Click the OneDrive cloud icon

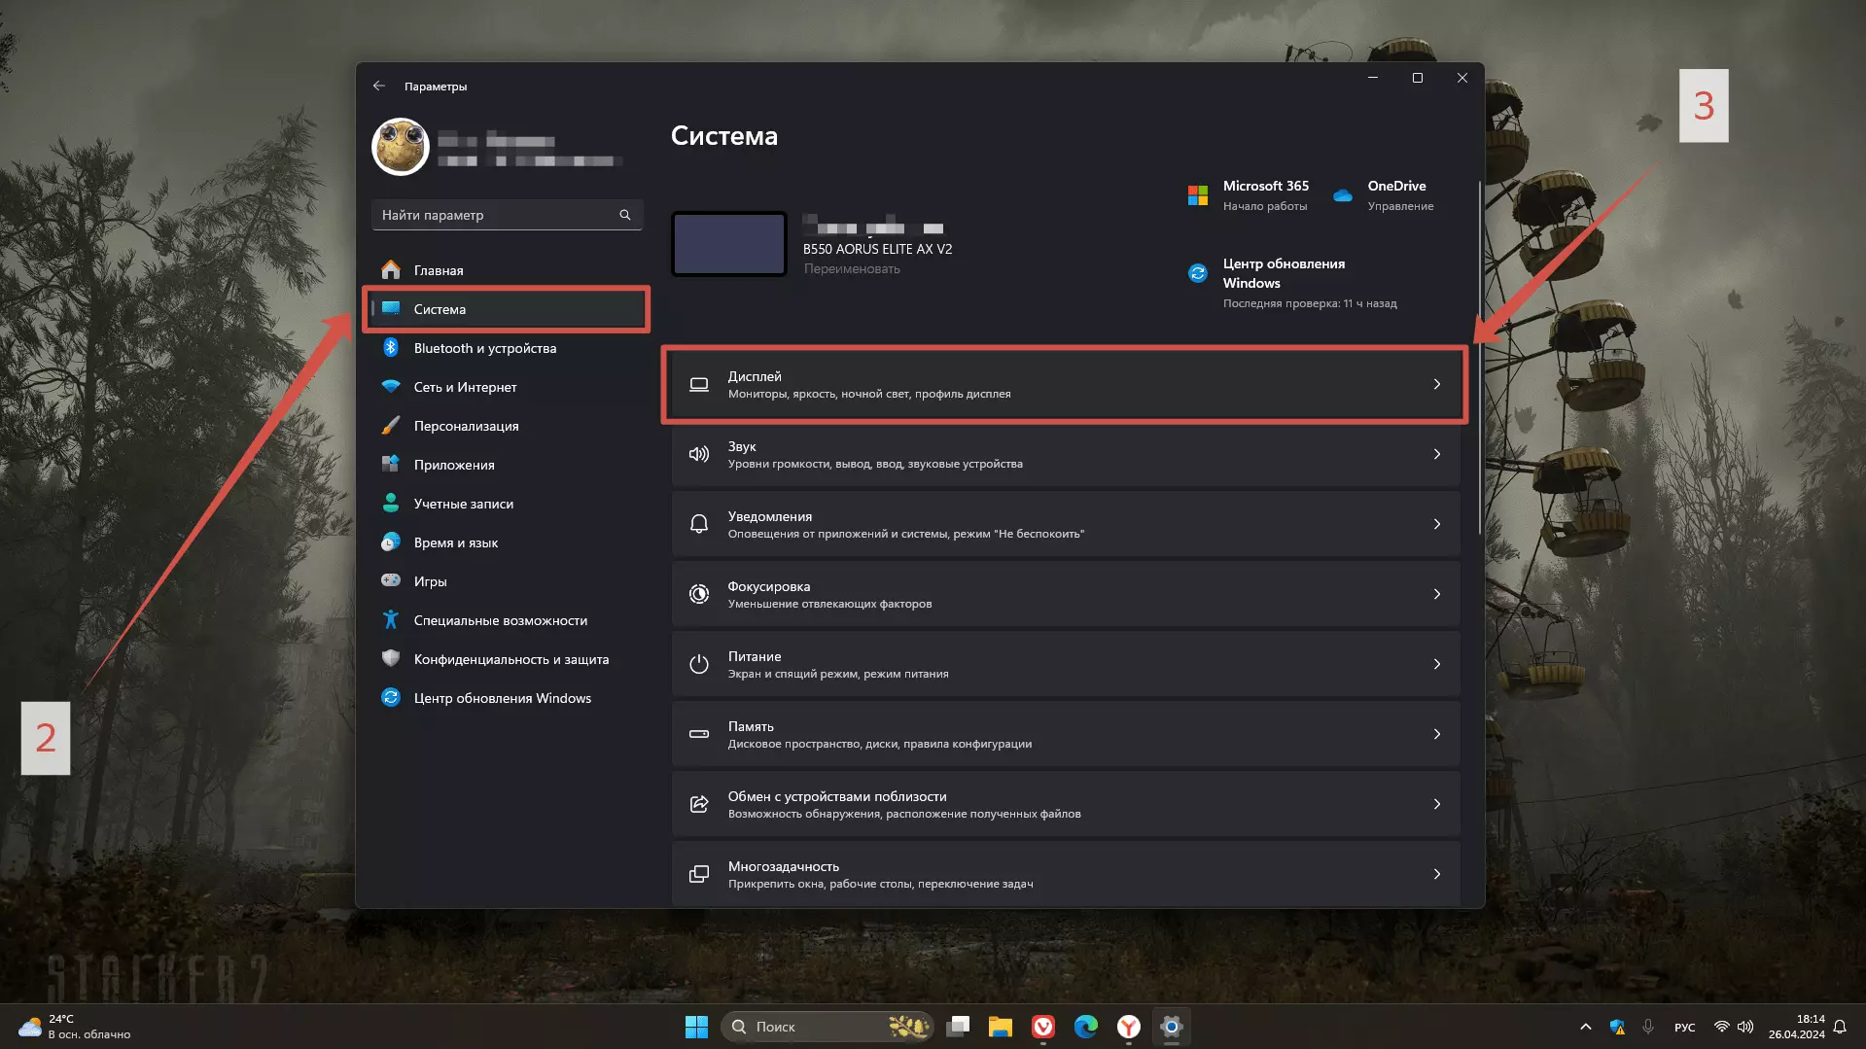pyautogui.click(x=1343, y=195)
